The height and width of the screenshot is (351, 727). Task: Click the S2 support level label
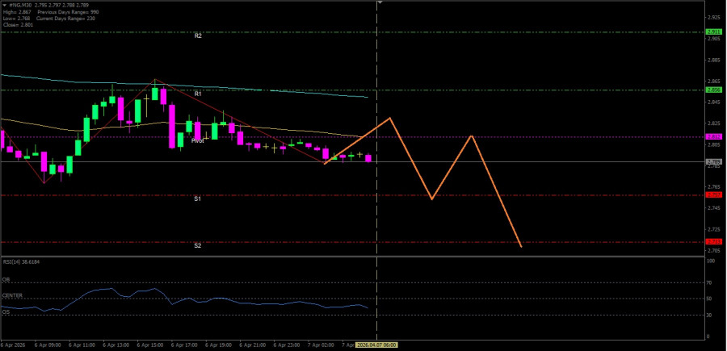(x=198, y=245)
